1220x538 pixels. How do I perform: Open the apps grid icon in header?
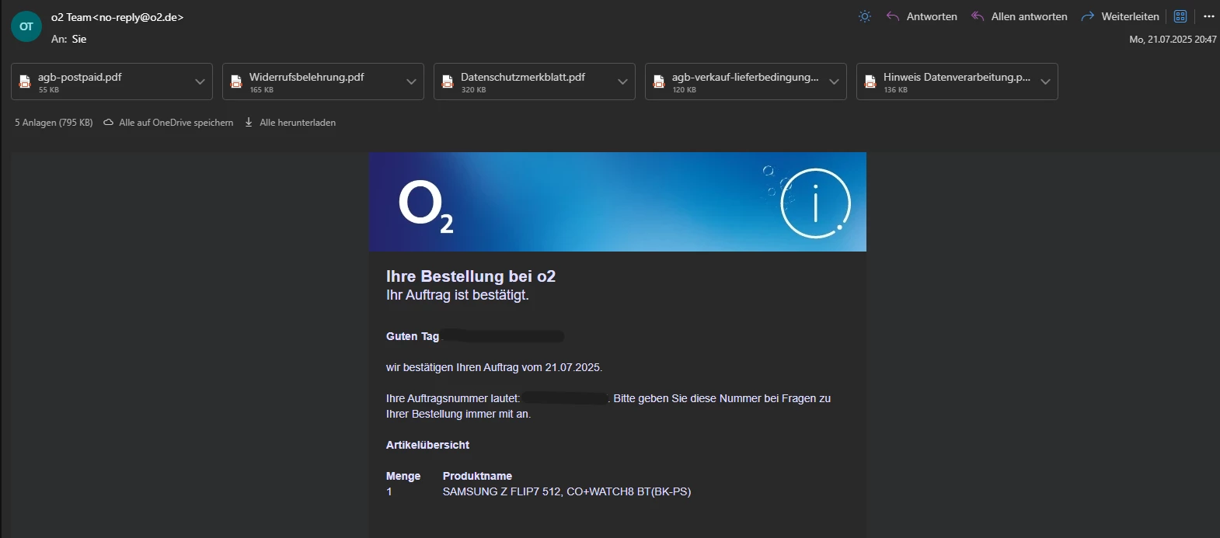click(1180, 16)
